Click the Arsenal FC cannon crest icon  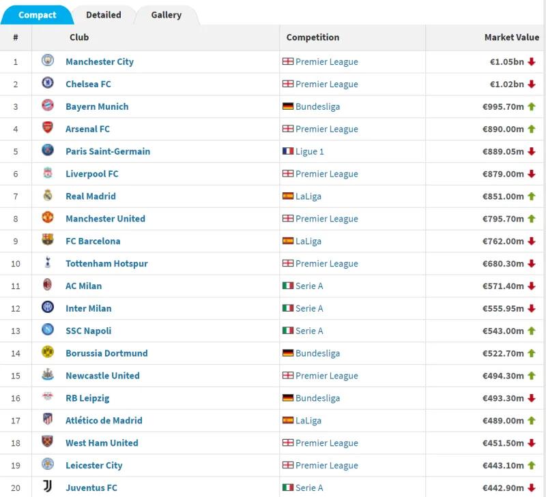point(48,129)
